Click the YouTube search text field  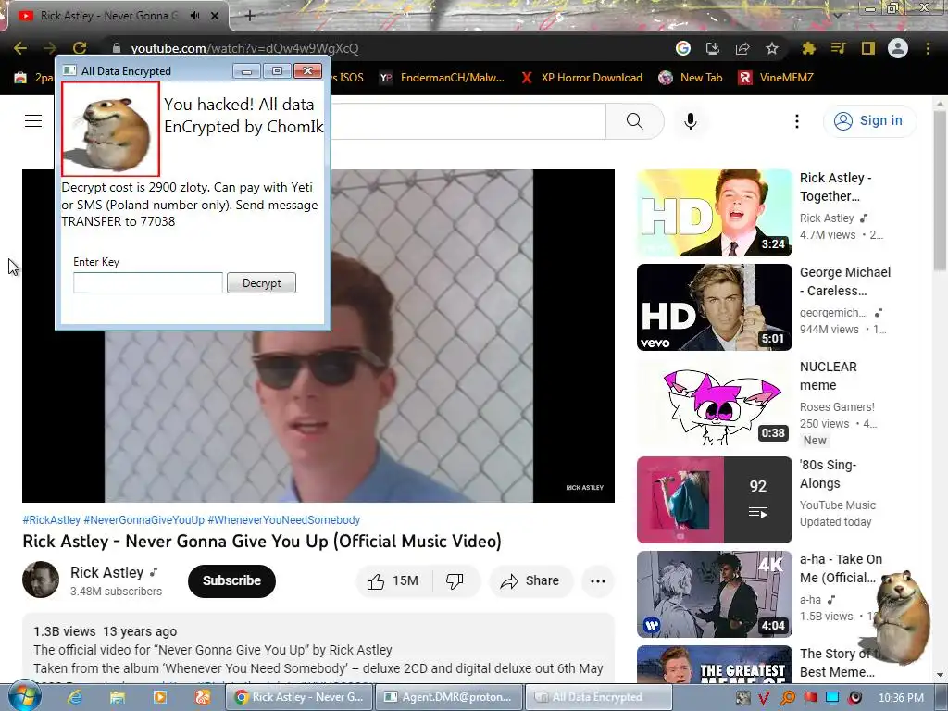coord(468,121)
